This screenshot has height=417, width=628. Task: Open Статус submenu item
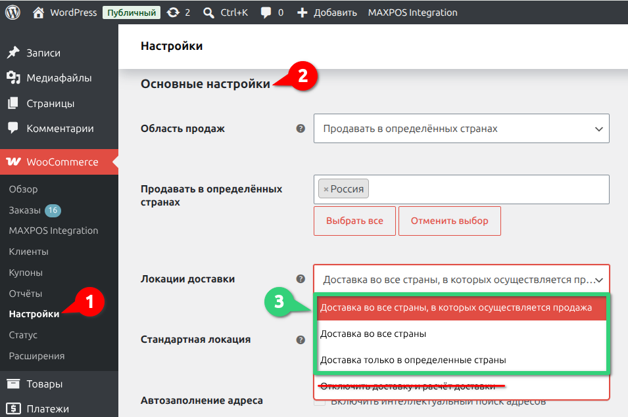[x=23, y=335]
